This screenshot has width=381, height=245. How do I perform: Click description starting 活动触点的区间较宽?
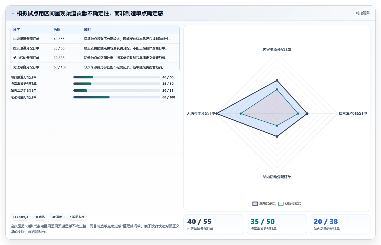tap(126, 58)
